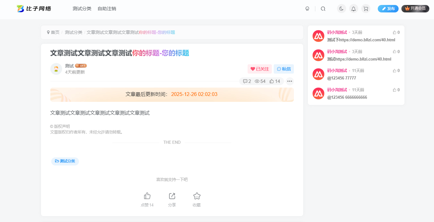Open the user badge dropdown near search
This screenshot has width=434, height=222.
coord(307,8)
